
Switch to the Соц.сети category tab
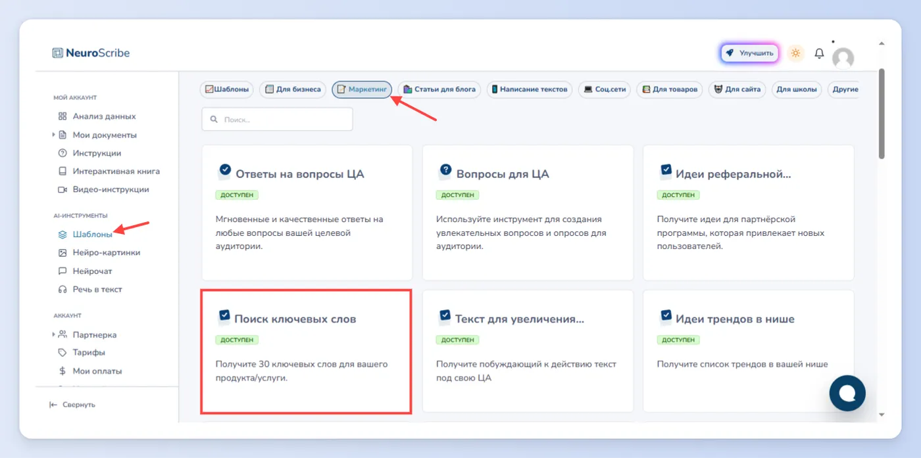pos(605,89)
